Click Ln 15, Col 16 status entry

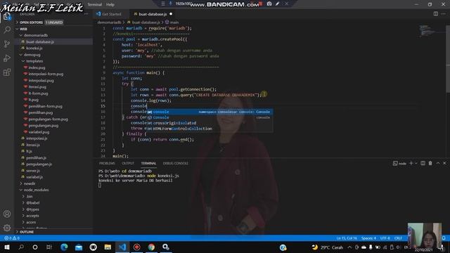[347, 238]
